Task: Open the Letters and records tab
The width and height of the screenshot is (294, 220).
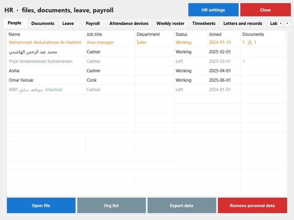Action: coord(243,23)
